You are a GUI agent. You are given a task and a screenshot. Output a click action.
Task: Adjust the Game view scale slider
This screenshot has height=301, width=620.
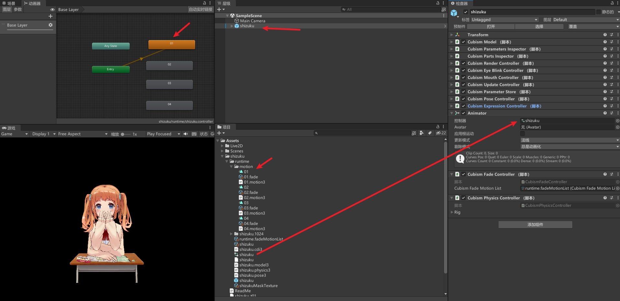126,134
